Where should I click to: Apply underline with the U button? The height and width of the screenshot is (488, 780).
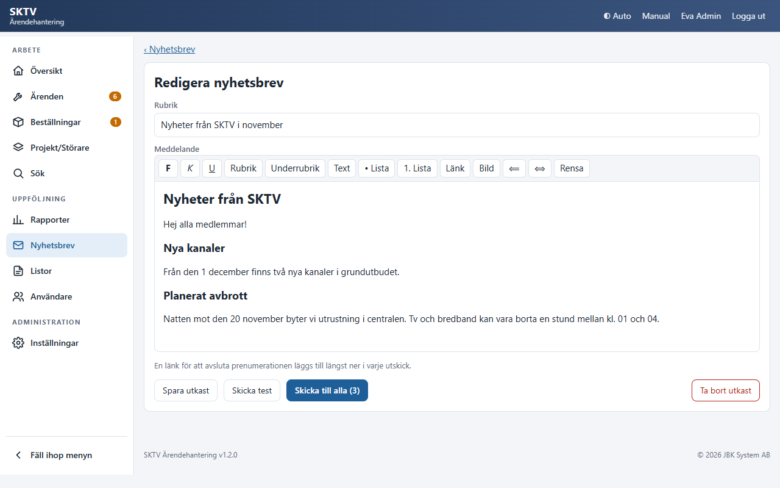click(212, 168)
